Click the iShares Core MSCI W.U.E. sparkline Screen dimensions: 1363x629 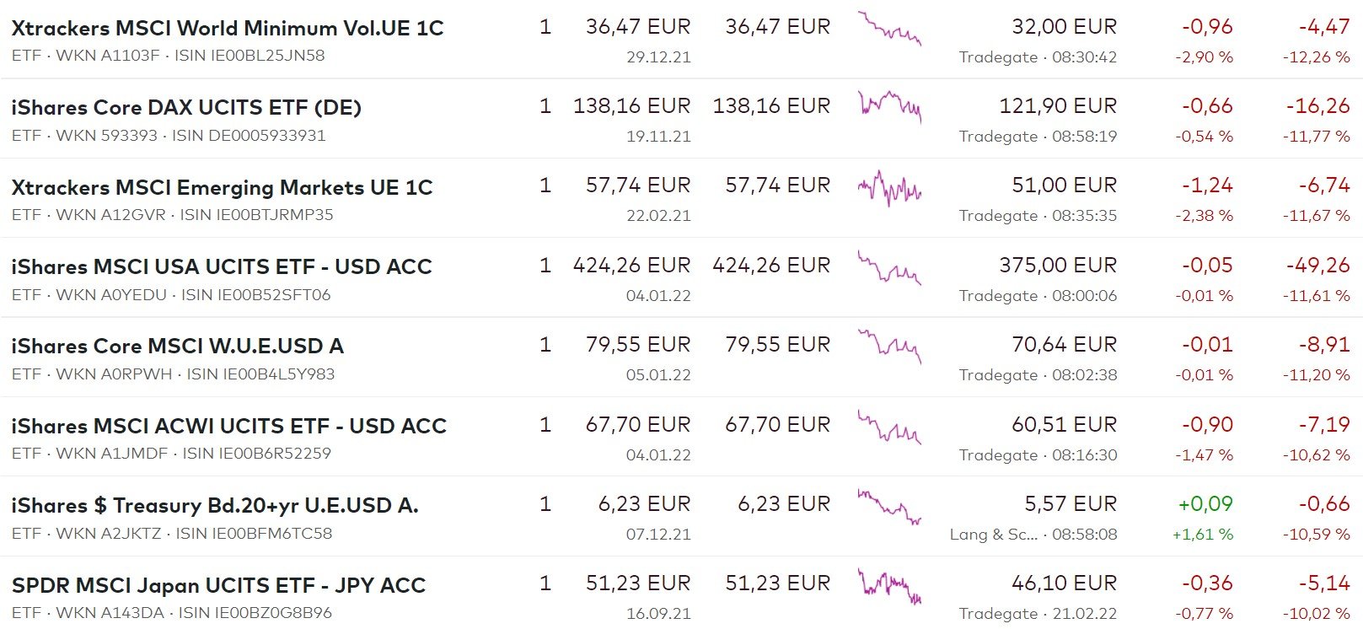889,346
